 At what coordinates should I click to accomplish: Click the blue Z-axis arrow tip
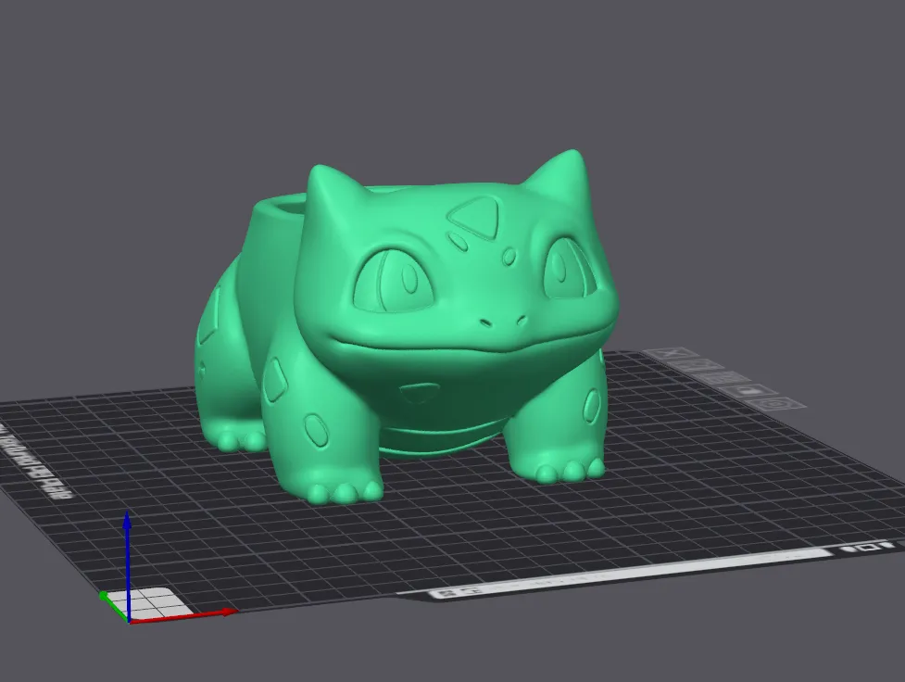click(x=128, y=518)
